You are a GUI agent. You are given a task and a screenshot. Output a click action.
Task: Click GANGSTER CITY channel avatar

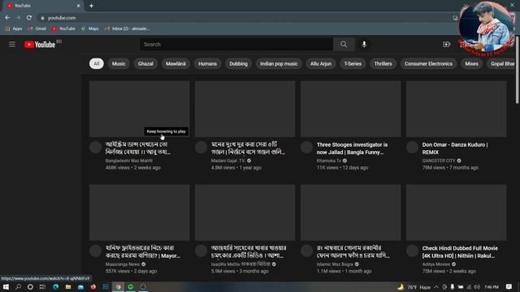[x=412, y=148]
